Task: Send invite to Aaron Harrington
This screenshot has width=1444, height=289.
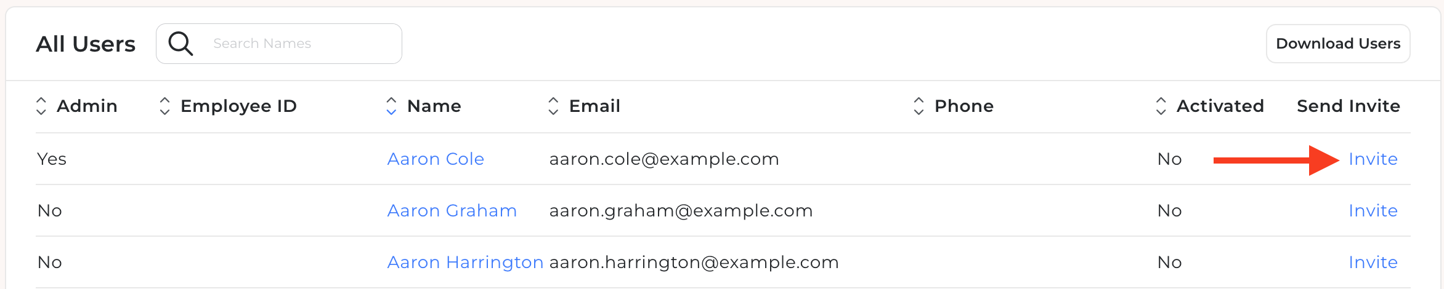Action: coord(1373,262)
